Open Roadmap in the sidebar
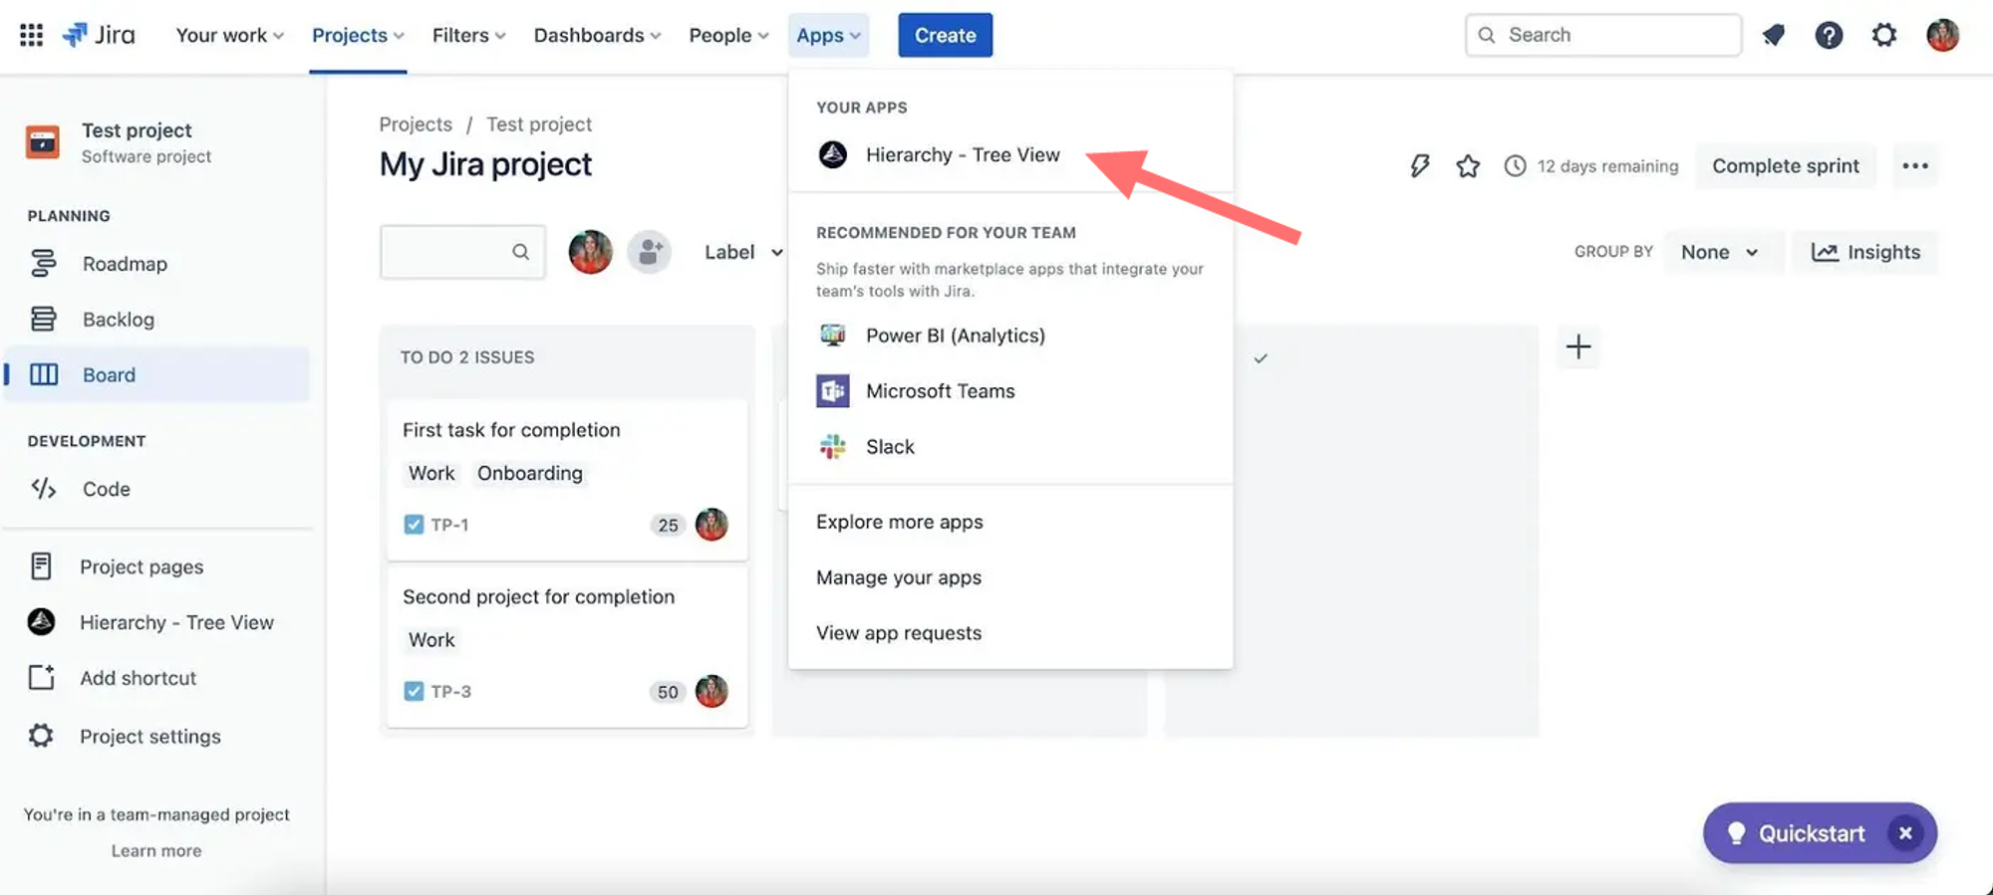The height and width of the screenshot is (895, 1993). (157, 264)
